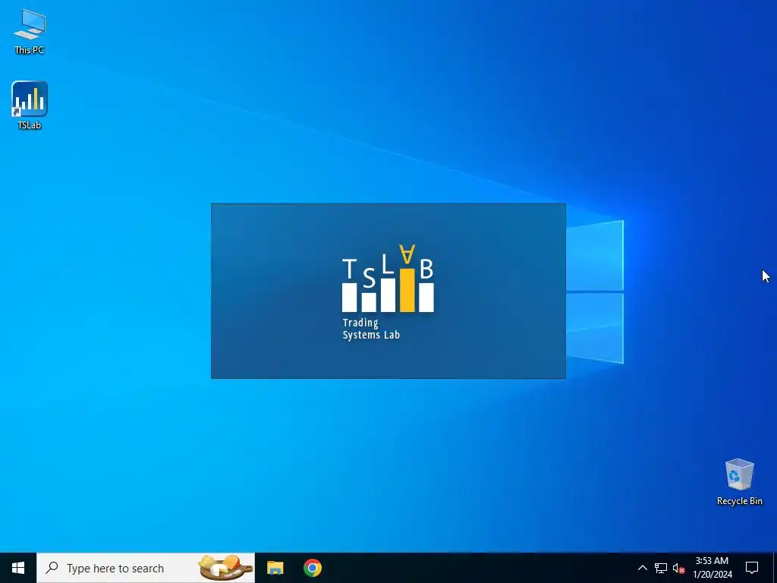Show hidden system tray icons

click(642, 568)
